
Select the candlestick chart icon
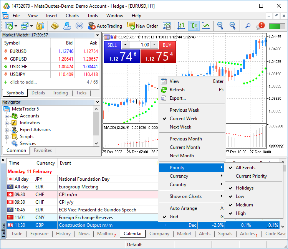194,26
